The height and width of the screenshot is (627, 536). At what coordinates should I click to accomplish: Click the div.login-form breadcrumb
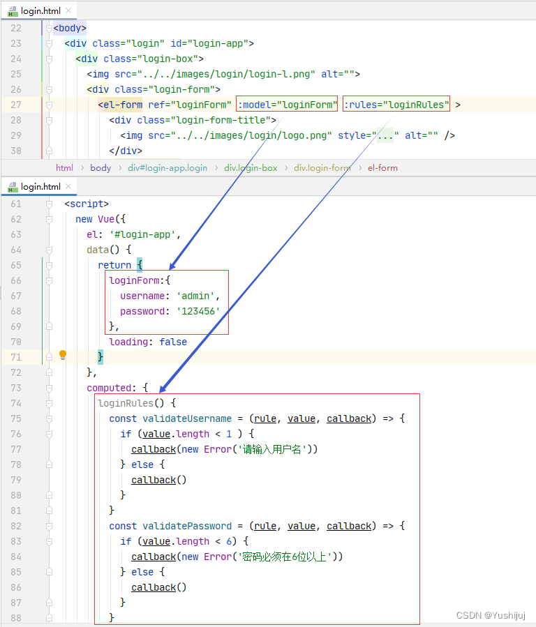point(322,168)
